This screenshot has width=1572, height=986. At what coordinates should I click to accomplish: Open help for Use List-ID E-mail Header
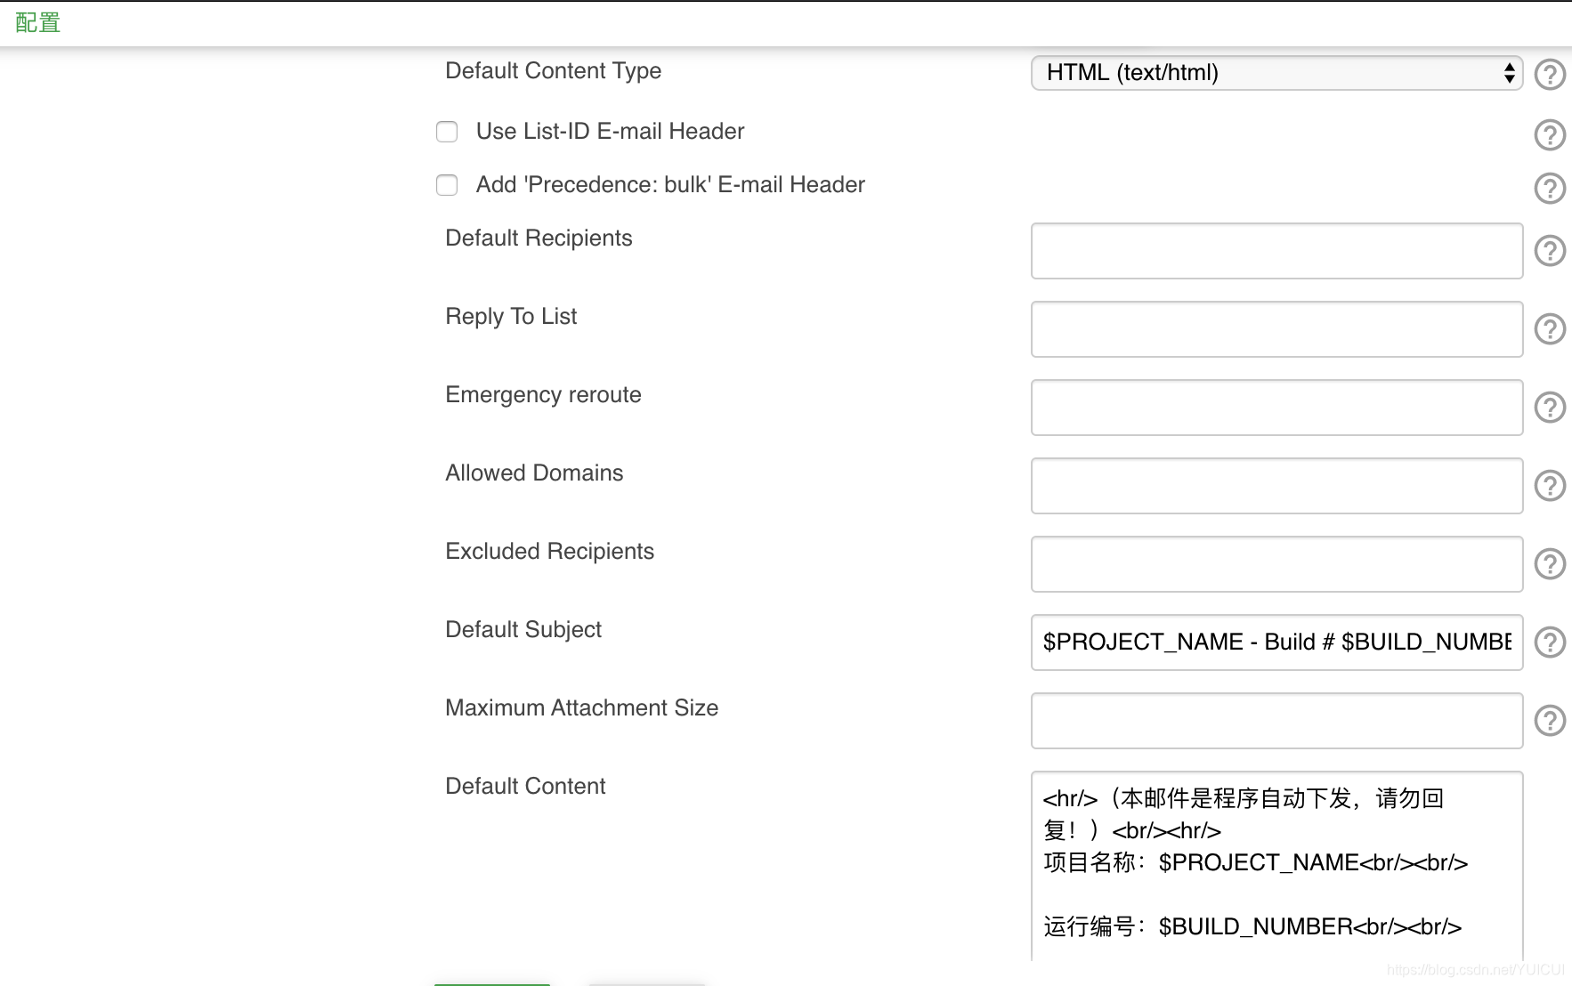[x=1550, y=134]
